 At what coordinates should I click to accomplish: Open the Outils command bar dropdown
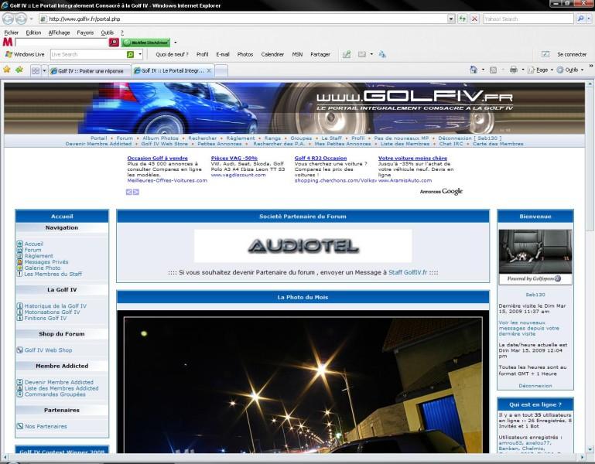(x=570, y=70)
